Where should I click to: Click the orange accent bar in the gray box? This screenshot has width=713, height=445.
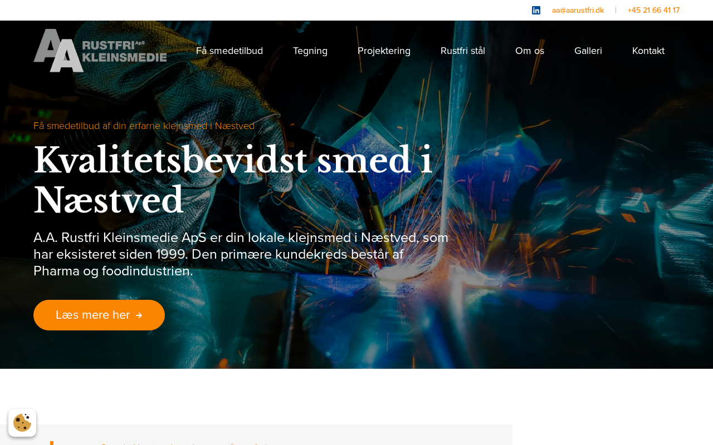[52, 443]
